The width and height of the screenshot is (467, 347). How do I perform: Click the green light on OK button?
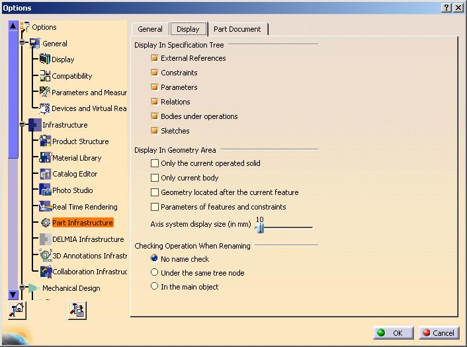point(381,332)
